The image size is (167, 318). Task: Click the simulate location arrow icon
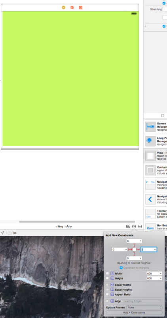point(2,233)
